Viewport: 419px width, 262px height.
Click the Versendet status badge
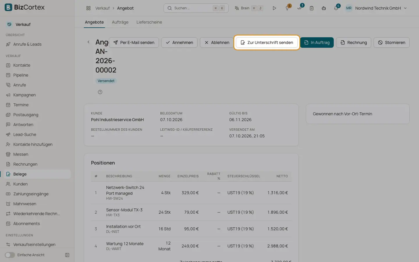point(106,81)
